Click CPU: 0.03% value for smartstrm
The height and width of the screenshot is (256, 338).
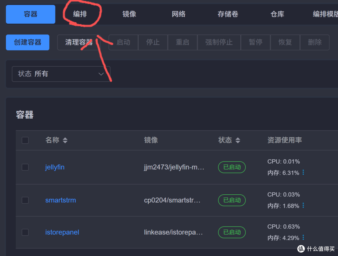coord(284,195)
